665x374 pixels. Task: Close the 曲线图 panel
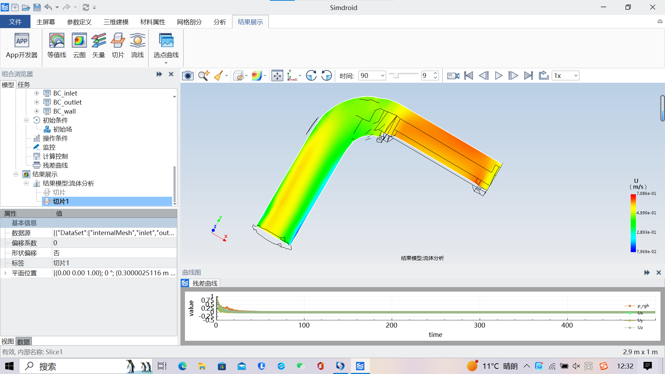point(659,273)
